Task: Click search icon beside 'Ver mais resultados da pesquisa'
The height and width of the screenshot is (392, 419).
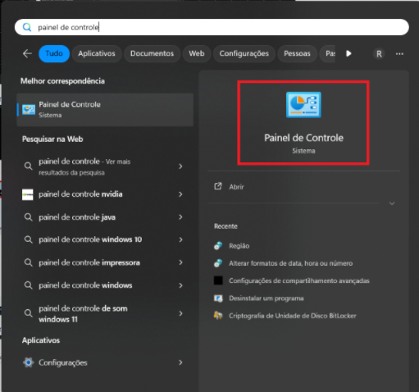Action: [x=28, y=166]
